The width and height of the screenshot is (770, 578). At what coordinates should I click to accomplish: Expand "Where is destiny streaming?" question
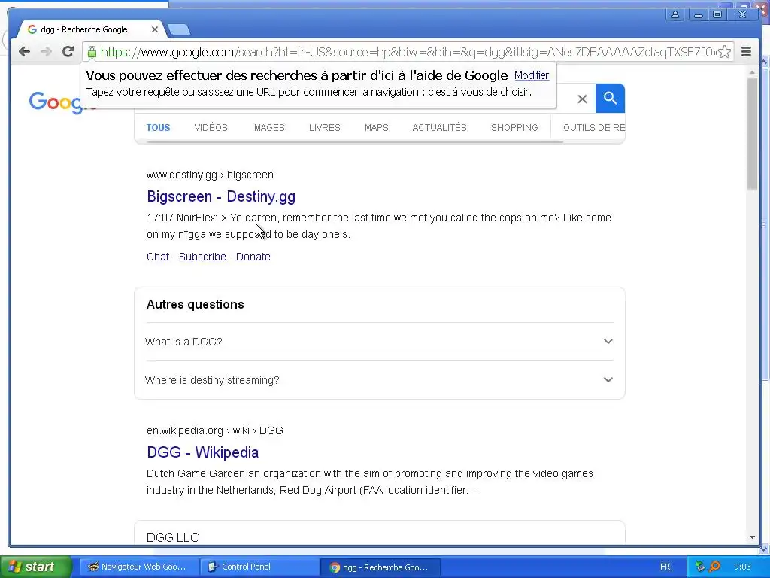[379, 380]
